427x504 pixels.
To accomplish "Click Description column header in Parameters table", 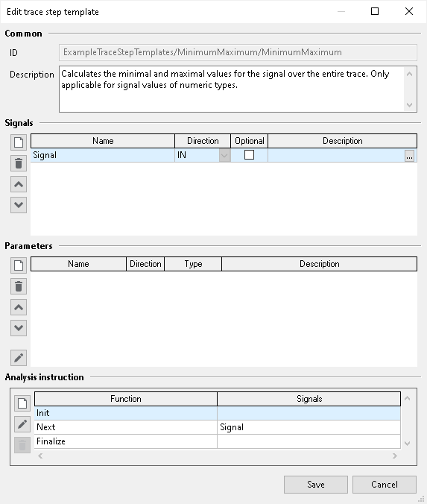I will click(x=320, y=264).
